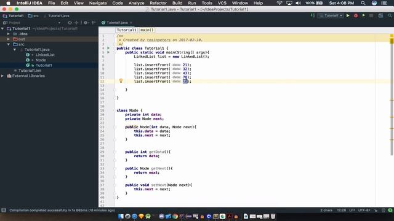This screenshot has height=221, width=394.
Task: Click fold marker beside Node constructor line
Action: [115, 127]
